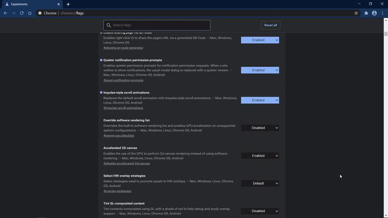Close the Experiments tab

(x=59, y=4)
